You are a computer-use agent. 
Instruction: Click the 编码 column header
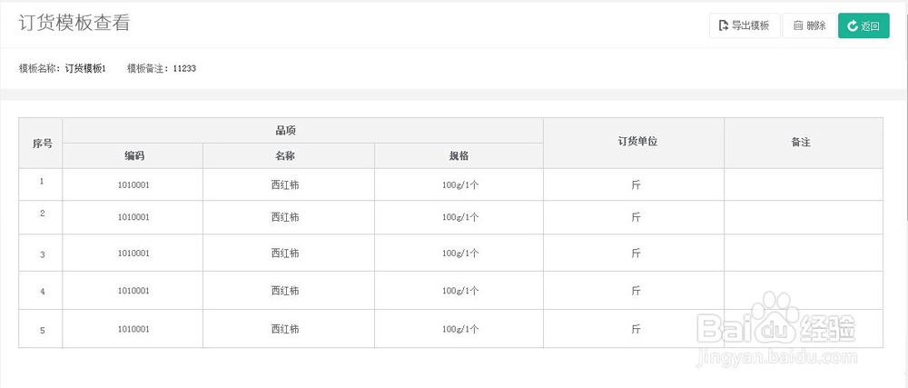133,155
